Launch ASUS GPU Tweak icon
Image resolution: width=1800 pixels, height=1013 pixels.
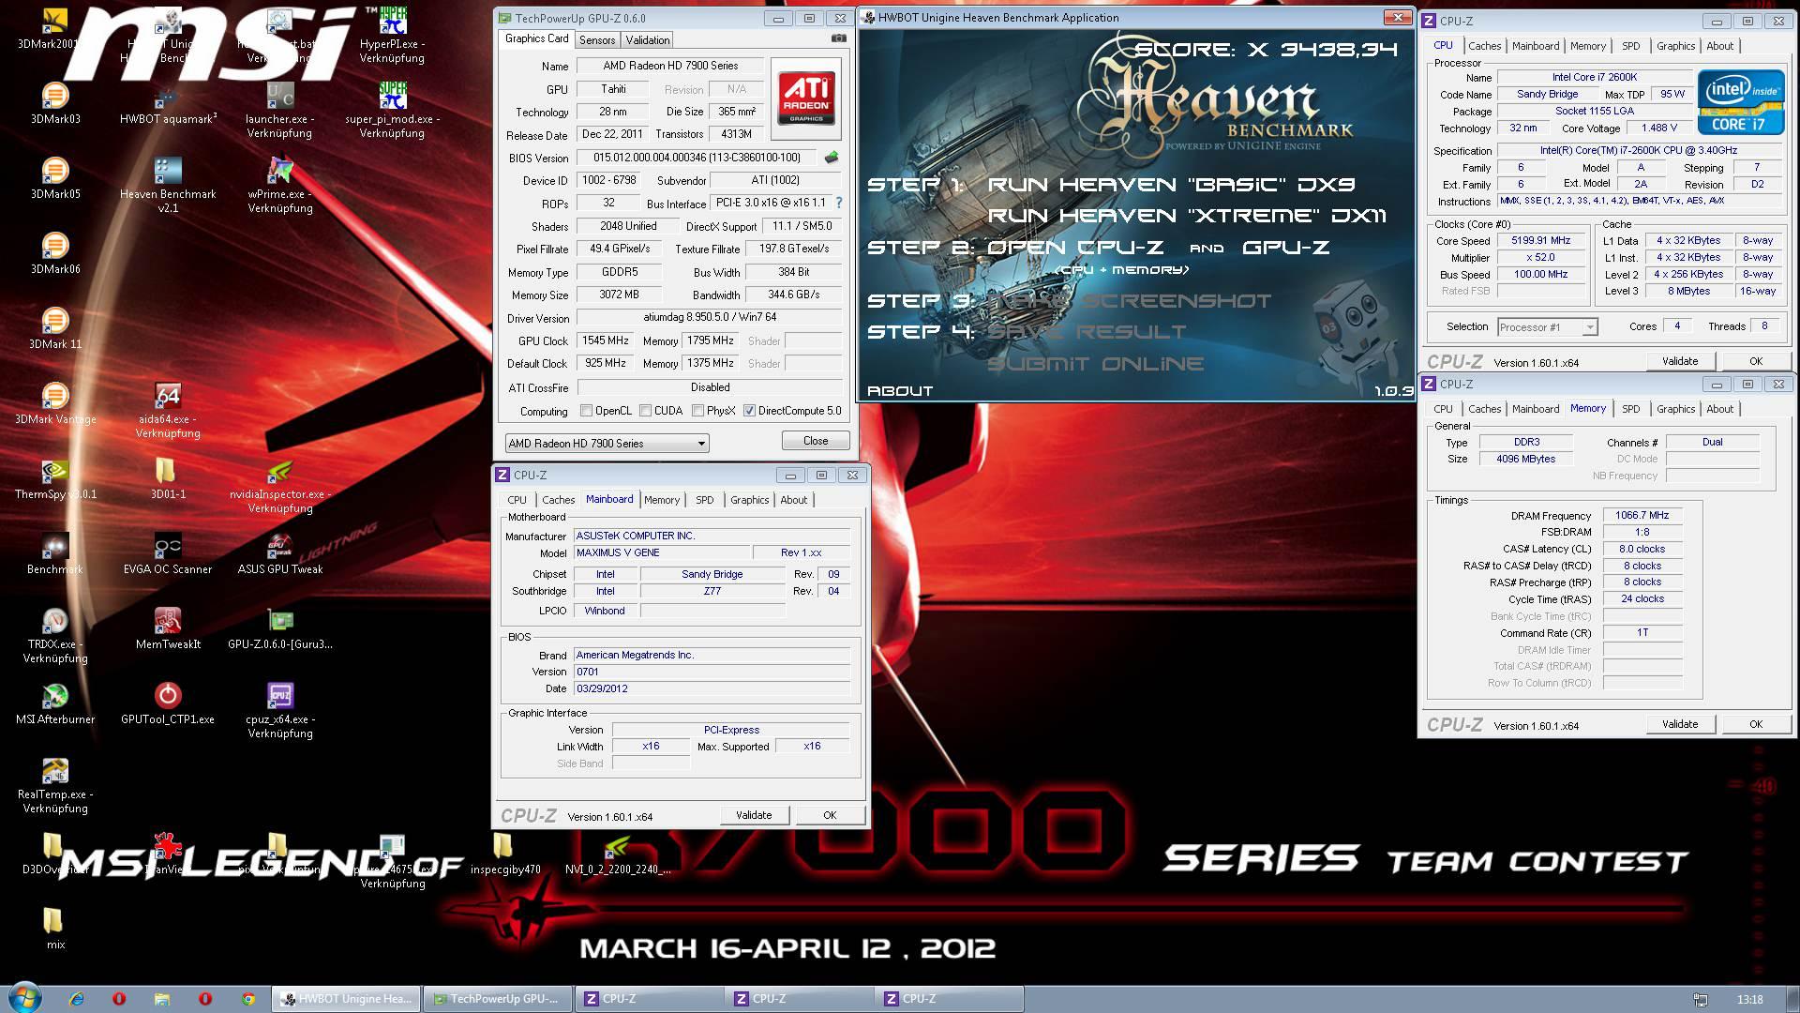(280, 552)
